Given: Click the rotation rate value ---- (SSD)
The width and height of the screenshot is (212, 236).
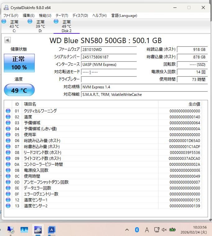Looking at the screenshot, I should pos(192,65).
